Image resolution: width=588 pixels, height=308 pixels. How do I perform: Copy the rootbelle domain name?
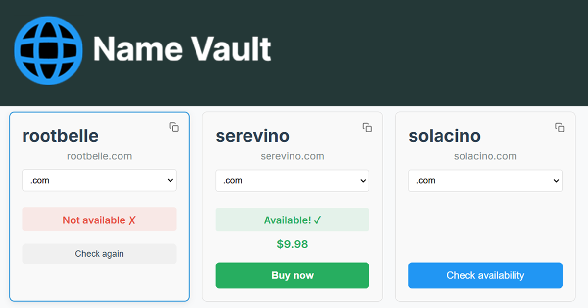[x=174, y=127]
